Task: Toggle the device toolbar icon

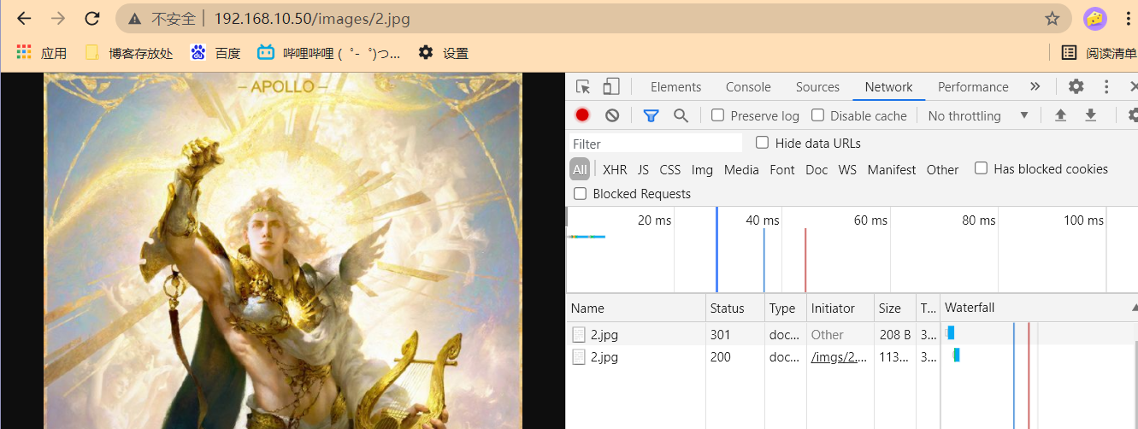Action: point(610,86)
